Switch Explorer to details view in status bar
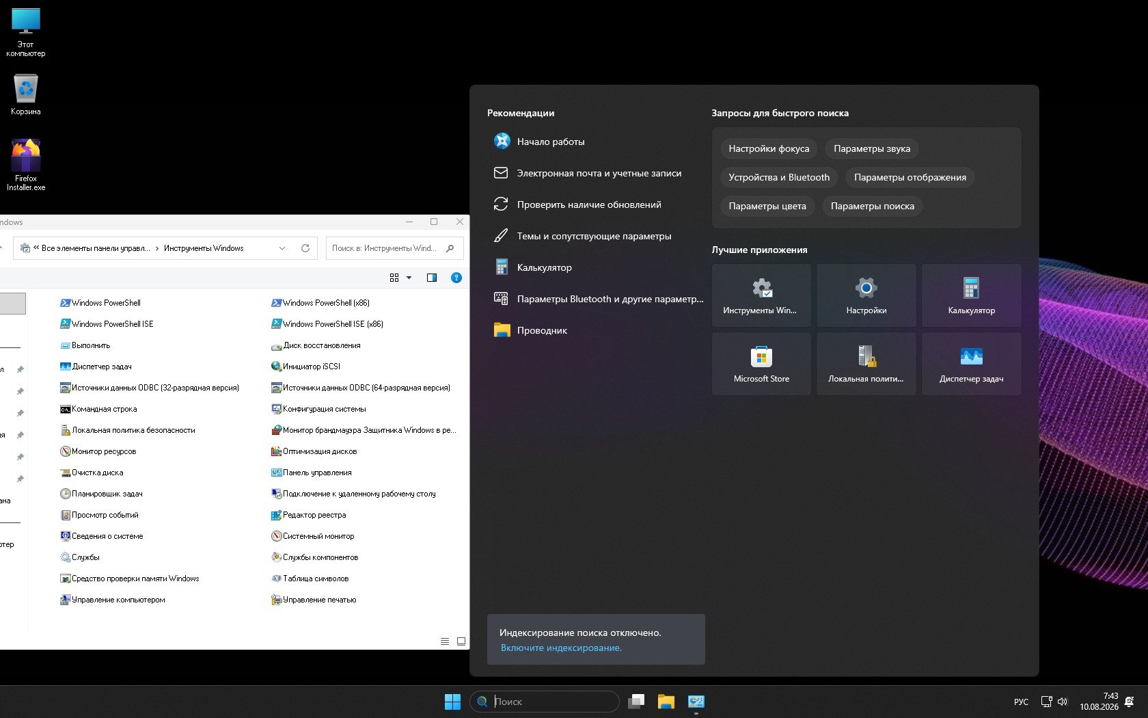The image size is (1148, 718). pos(445,641)
